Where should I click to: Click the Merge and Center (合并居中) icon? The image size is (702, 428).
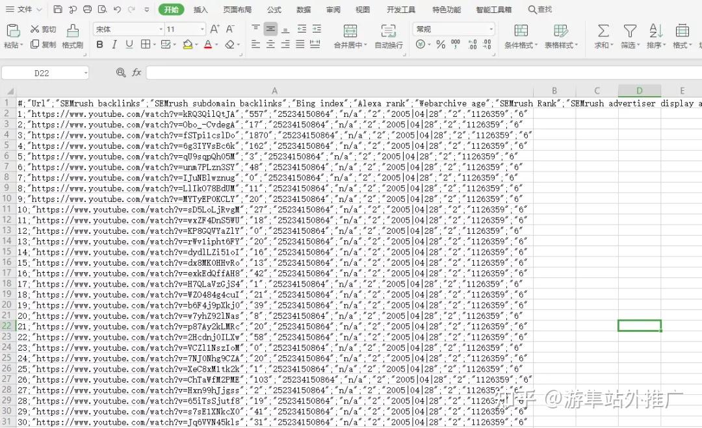[x=350, y=31]
